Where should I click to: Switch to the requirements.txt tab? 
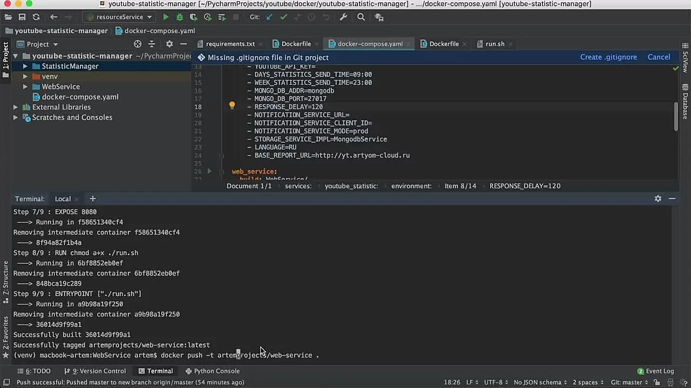(x=230, y=44)
